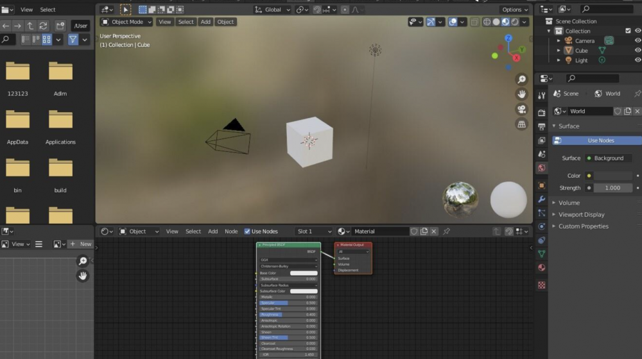Switch to orthographic grid view icon

tap(521, 124)
